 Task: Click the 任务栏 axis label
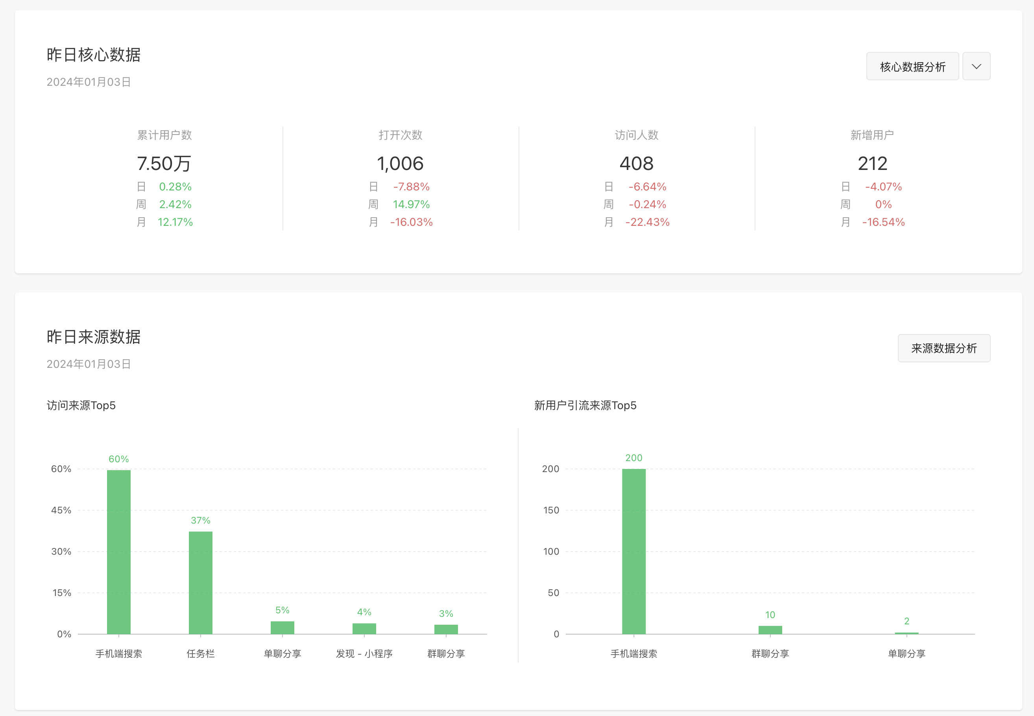201,653
